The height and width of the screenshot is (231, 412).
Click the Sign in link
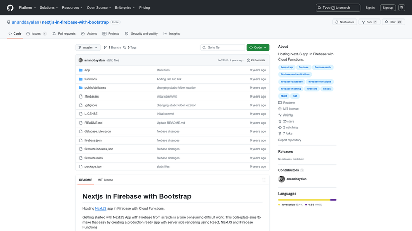370,8
